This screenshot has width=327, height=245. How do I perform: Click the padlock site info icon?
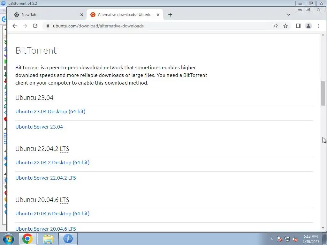click(x=48, y=26)
